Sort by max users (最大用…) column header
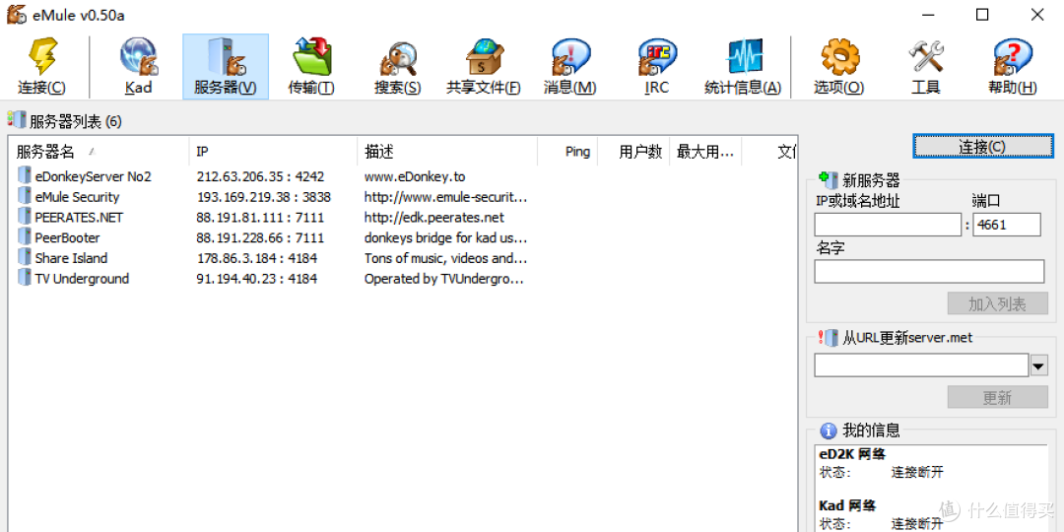 coord(705,152)
